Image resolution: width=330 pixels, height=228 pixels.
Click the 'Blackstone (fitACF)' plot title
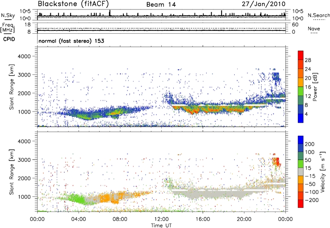click(73, 4)
